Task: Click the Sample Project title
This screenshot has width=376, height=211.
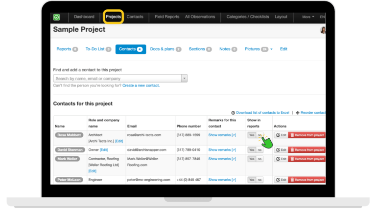Action: (79, 29)
